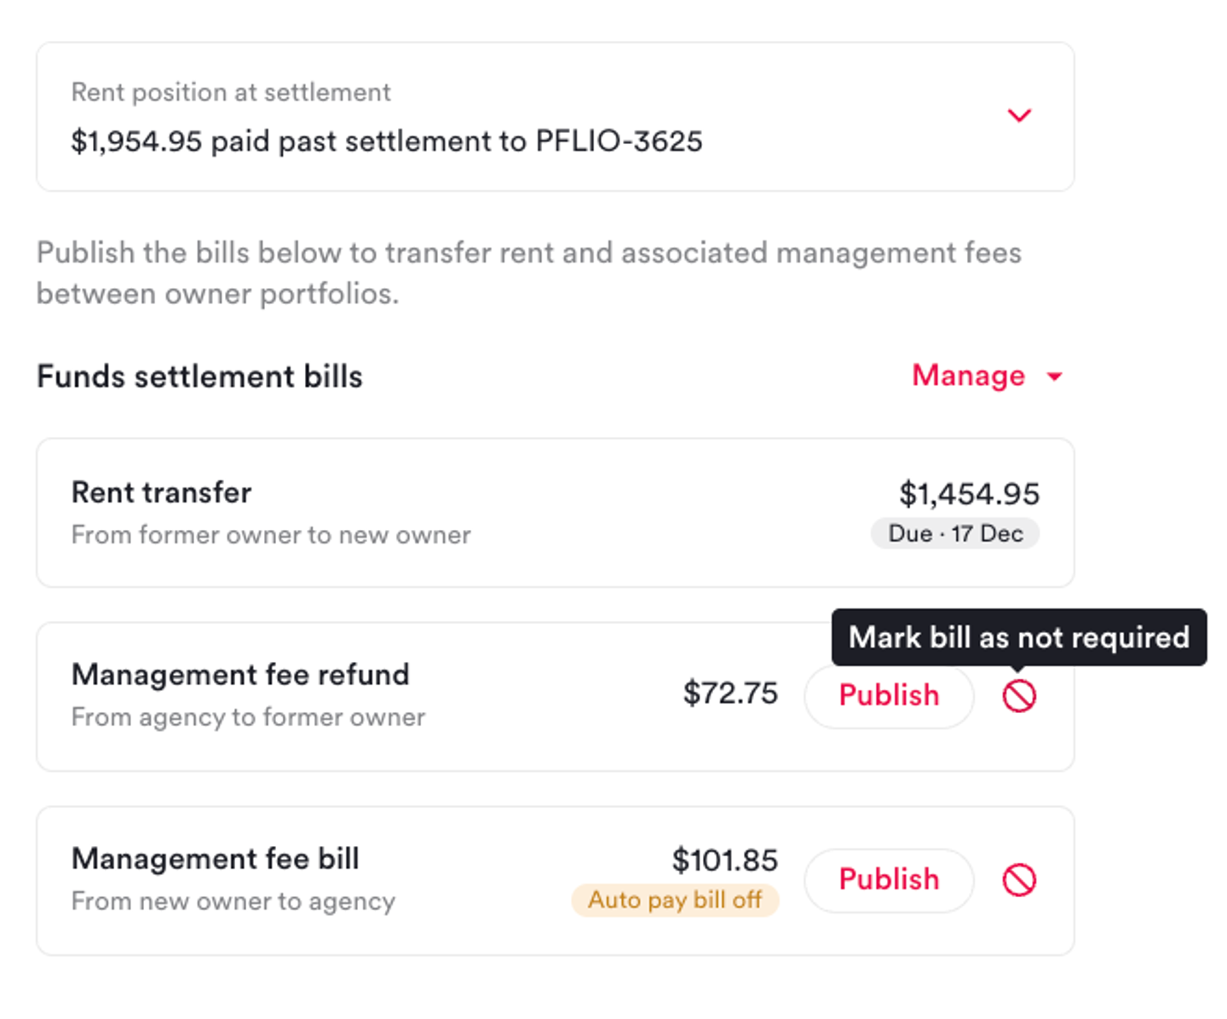Screen dimensions: 1227x1019
Task: Click the Rent position at settlement label
Action: click(x=231, y=92)
